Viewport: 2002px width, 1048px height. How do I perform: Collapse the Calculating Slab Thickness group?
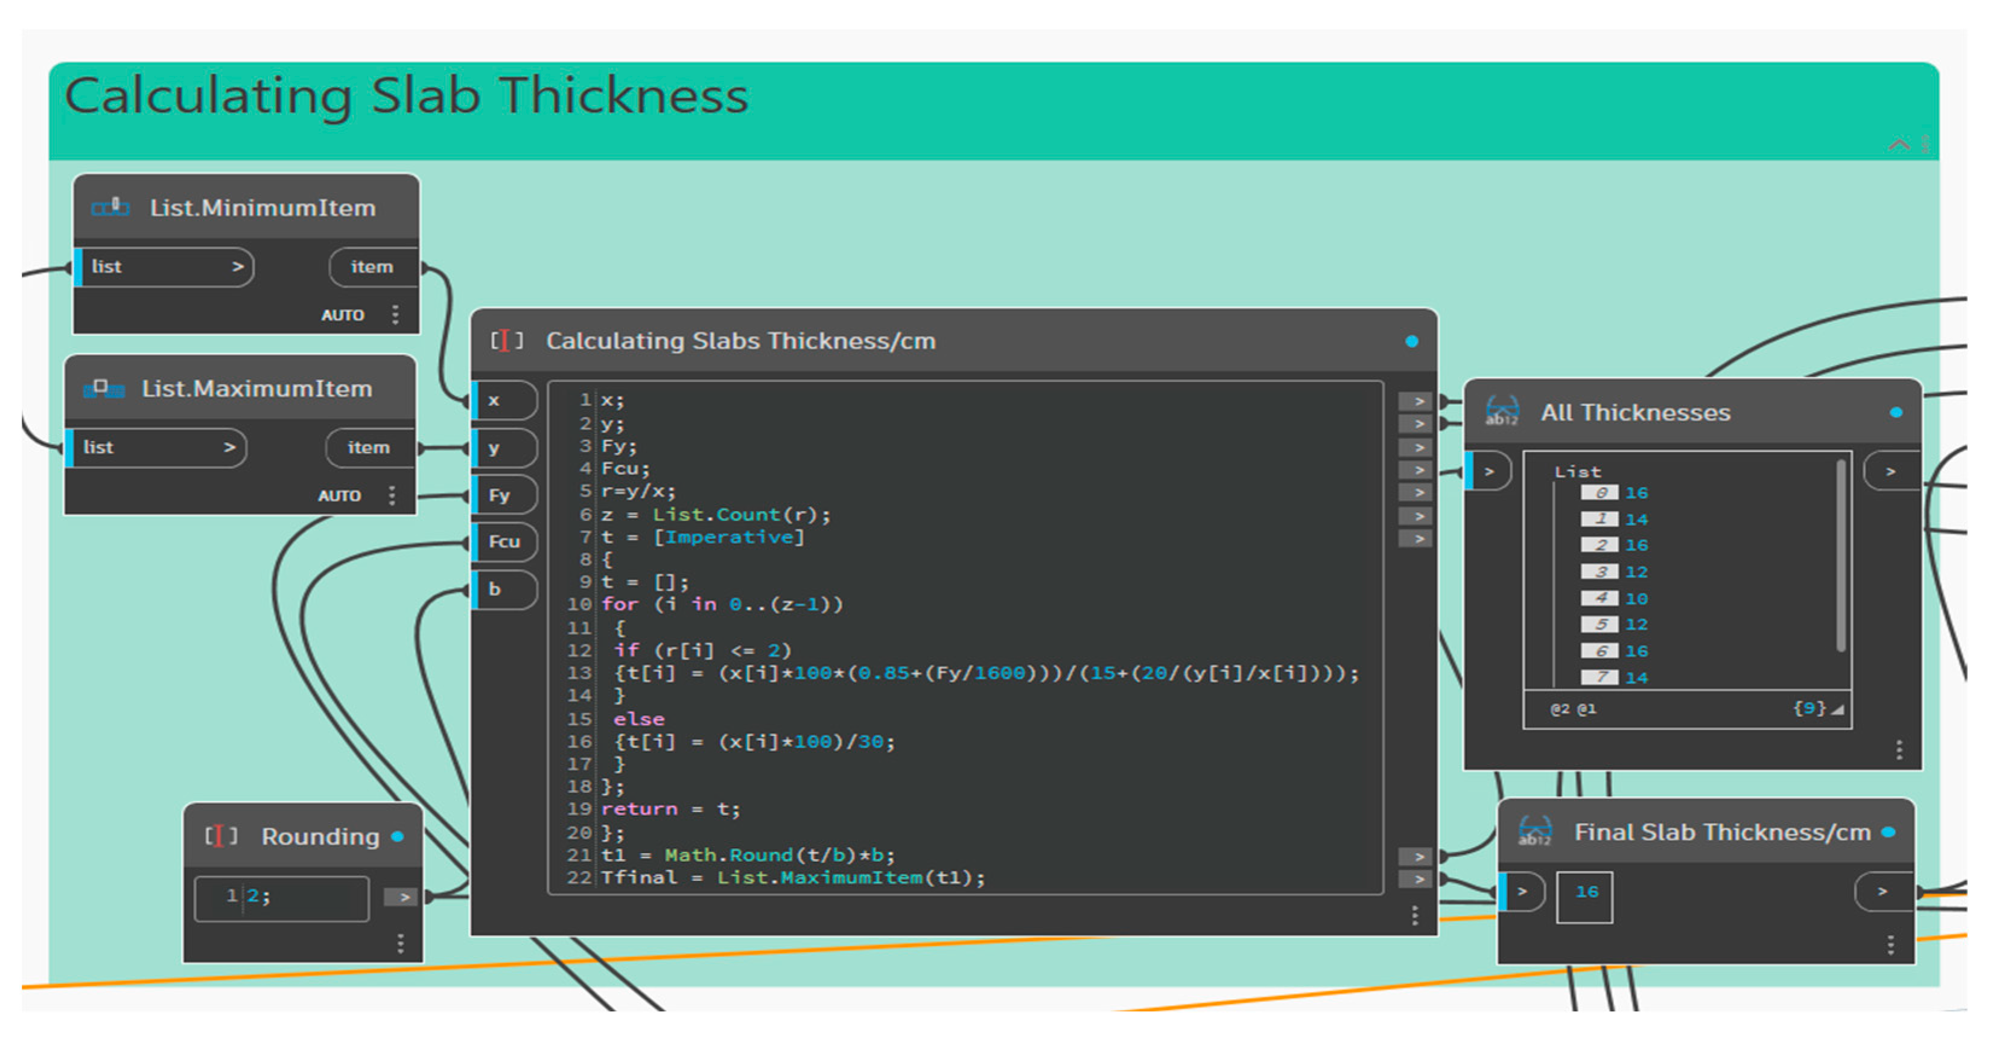(x=1899, y=144)
